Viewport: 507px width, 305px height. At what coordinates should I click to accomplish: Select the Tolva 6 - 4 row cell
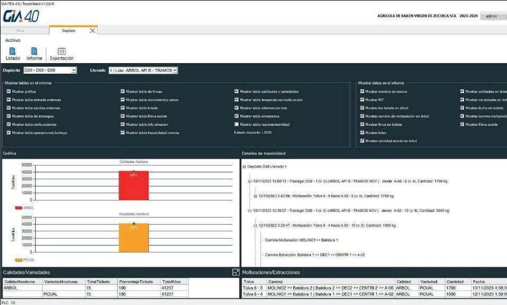click(x=254, y=294)
